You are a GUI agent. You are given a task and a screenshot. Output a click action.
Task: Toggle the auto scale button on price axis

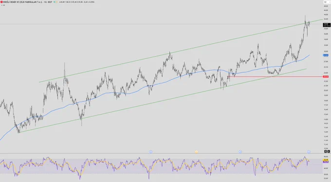pyautogui.click(x=326, y=151)
